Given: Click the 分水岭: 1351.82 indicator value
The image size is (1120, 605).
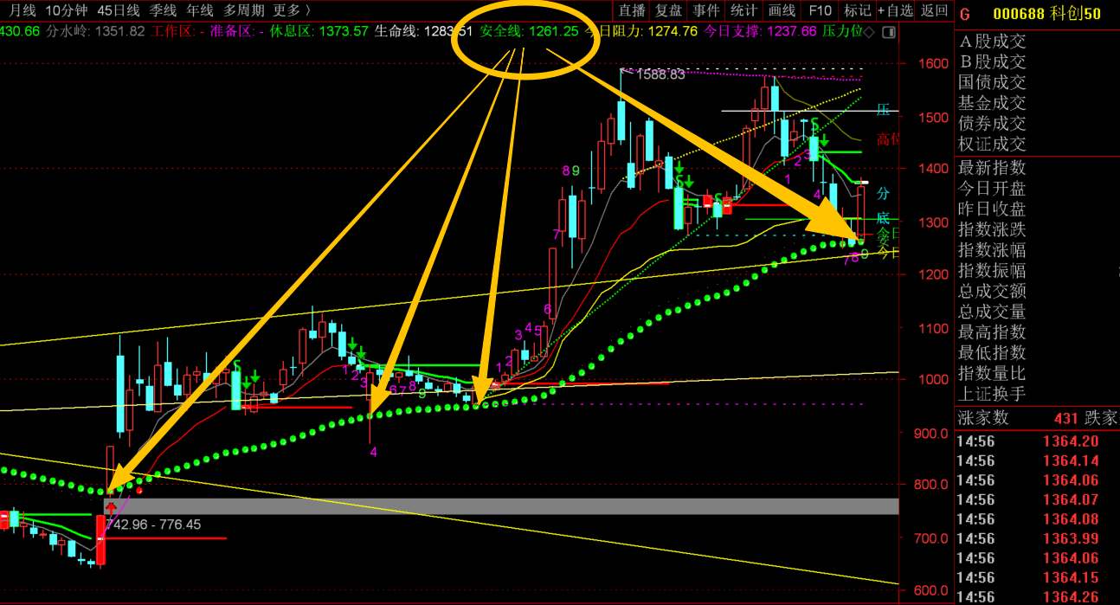Looking at the screenshot, I should [x=95, y=32].
